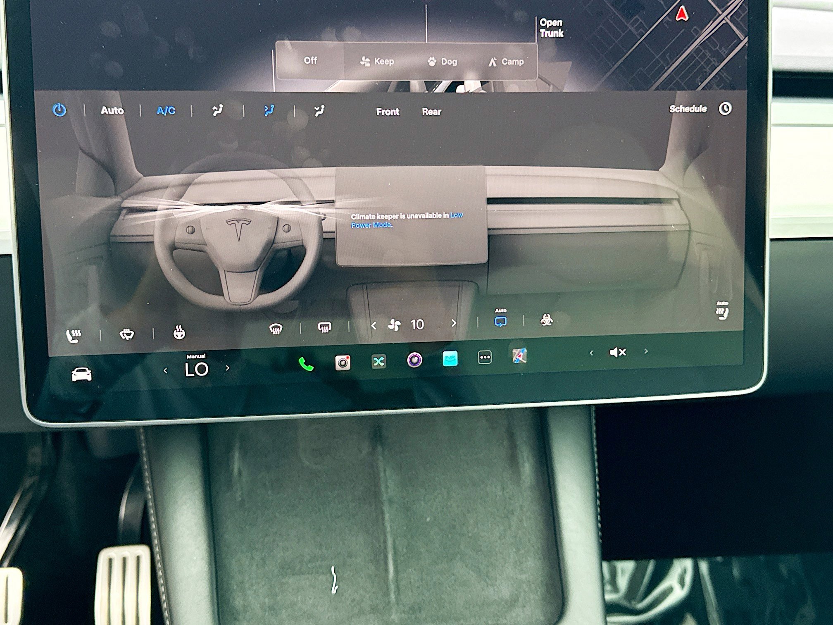833x625 pixels.
Task: Open car controls via car icon
Action: tap(81, 374)
